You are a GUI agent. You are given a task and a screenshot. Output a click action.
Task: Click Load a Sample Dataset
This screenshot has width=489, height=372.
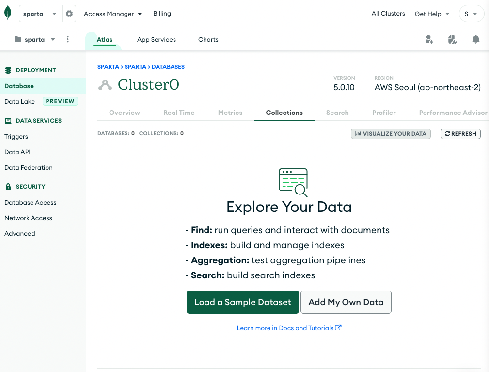243,302
